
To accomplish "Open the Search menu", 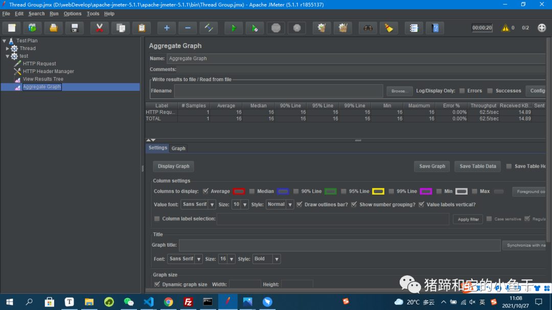I will [37, 14].
